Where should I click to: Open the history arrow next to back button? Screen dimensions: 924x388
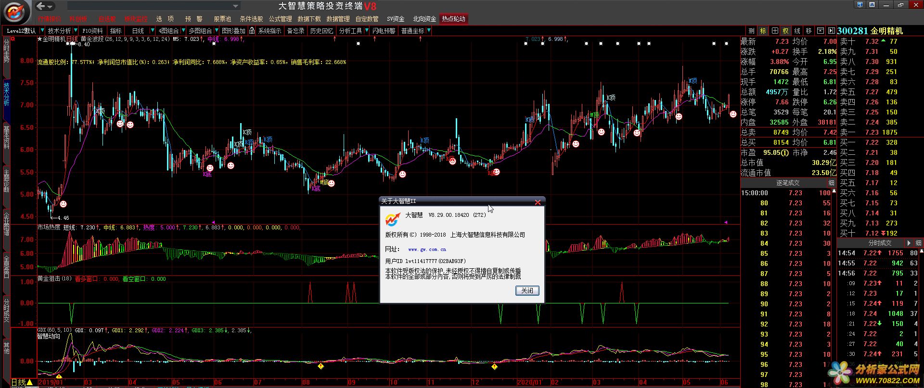click(x=50, y=7)
